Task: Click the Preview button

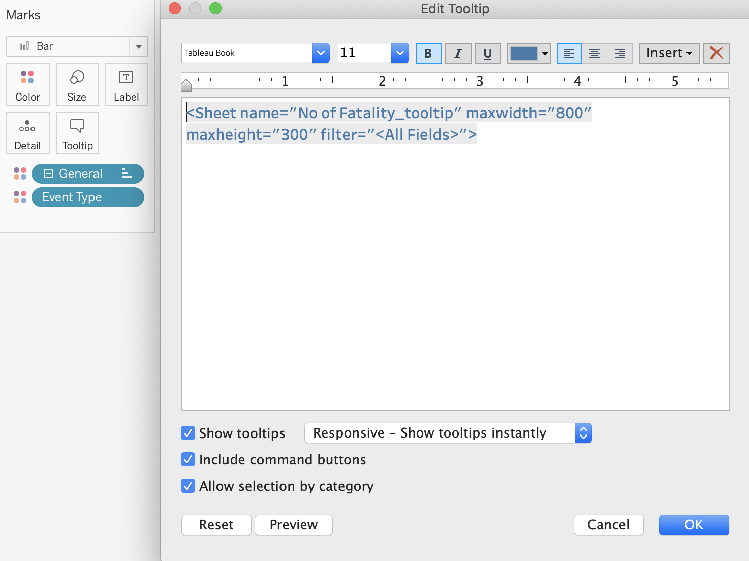Action: 293,525
